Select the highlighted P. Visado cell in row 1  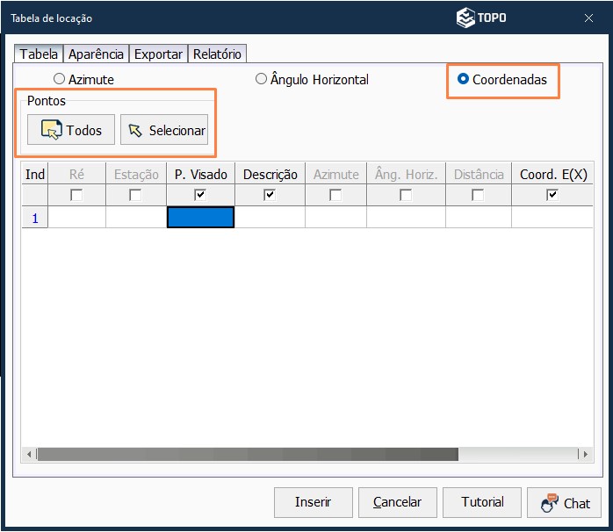point(200,218)
